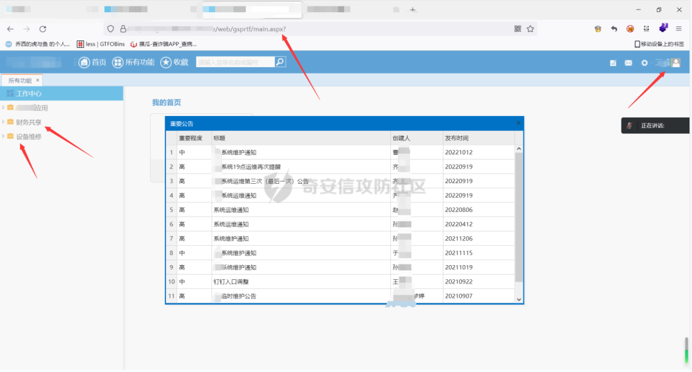Click the 我的首页 heading
This screenshot has height=372, width=692.
(x=167, y=102)
